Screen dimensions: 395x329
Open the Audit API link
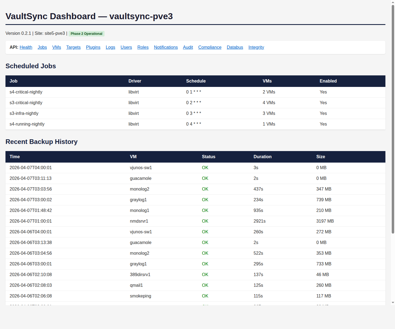pos(188,47)
